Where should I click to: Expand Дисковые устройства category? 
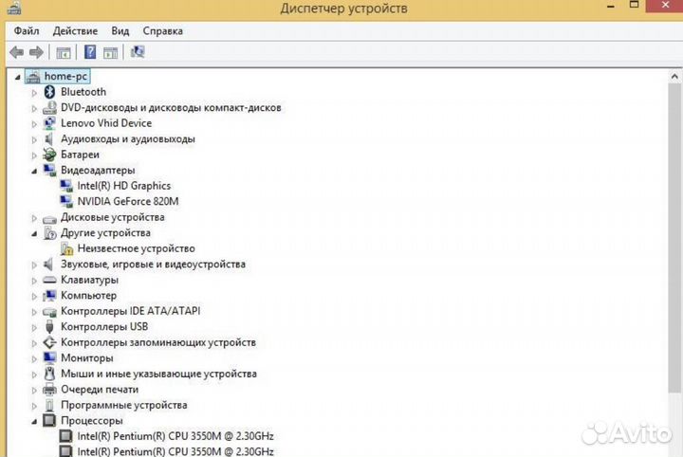[34, 218]
